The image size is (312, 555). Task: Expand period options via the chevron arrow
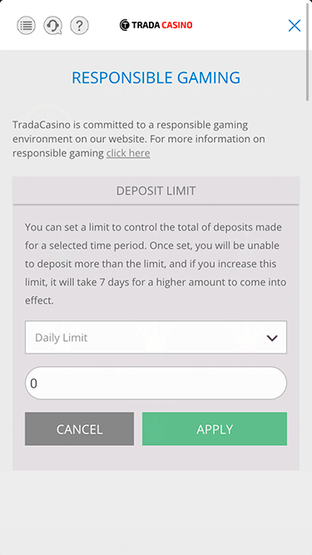(272, 338)
